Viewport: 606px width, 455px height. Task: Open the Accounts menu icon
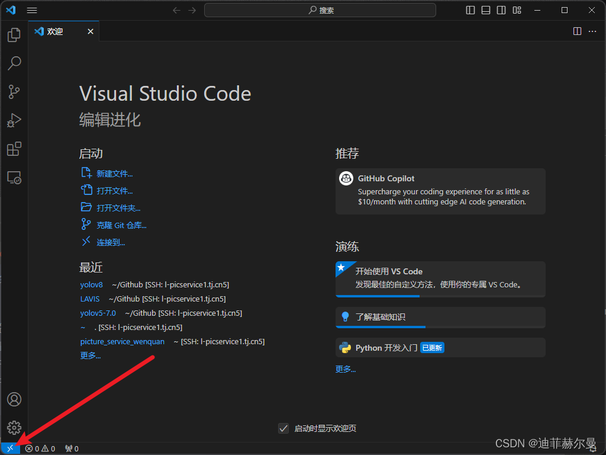(x=14, y=399)
